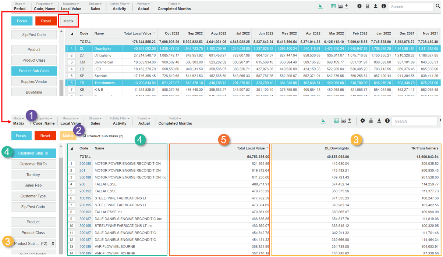Screen dimensions: 443x257
Task: Click the download export icon in top toolbar
Action: (x=375, y=7)
